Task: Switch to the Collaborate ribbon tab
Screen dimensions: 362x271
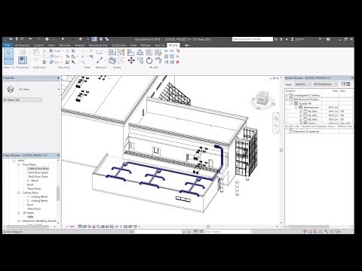Action: pyautogui.click(x=118, y=45)
